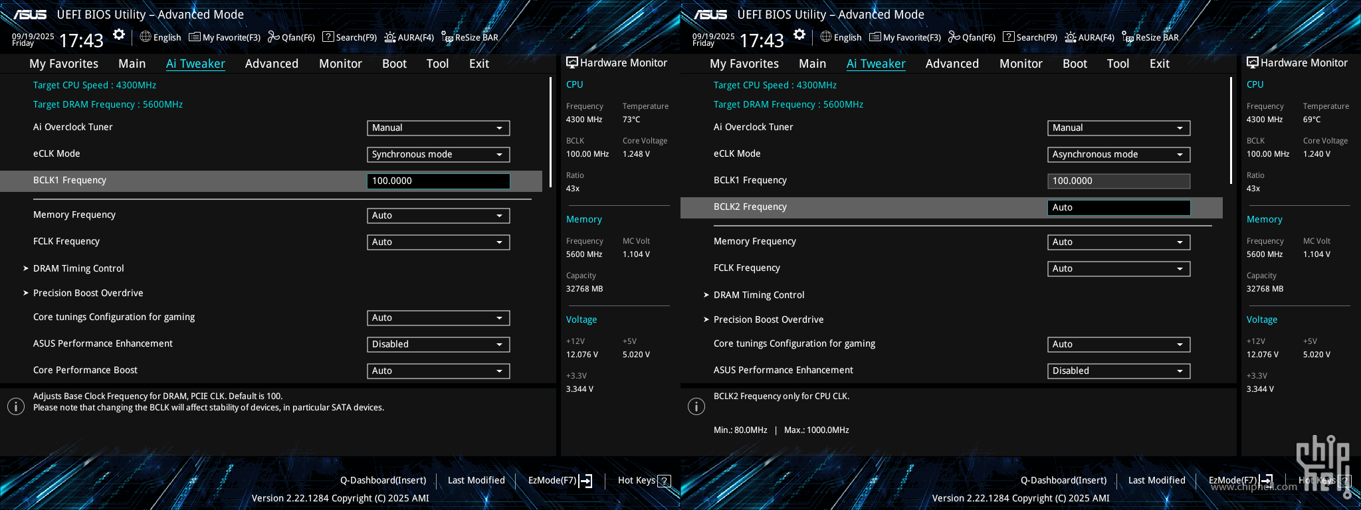1361x510 pixels.
Task: Open My Favorite(F3) in right window
Action: pyautogui.click(x=905, y=37)
